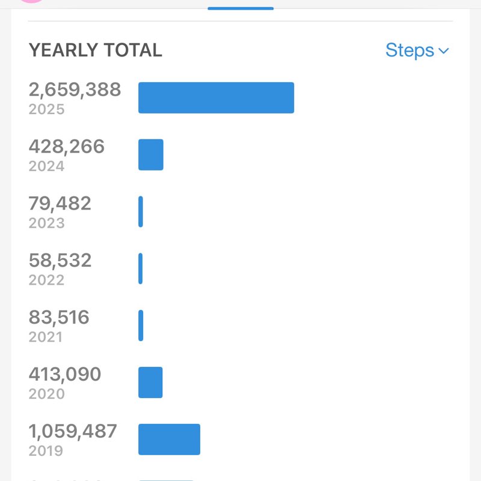Click the chevron arrow beside Steps
This screenshot has height=481, width=481.
point(444,51)
